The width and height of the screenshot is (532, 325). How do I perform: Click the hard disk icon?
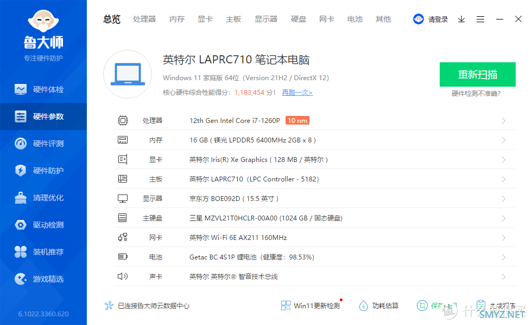point(123,218)
